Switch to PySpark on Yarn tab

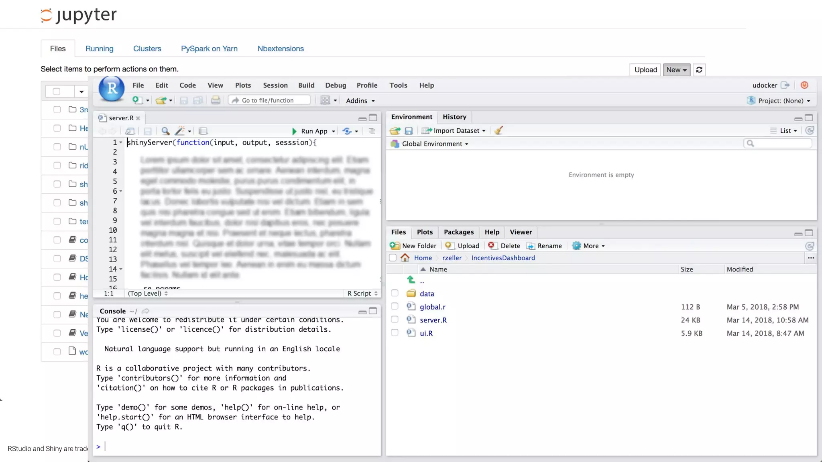[x=209, y=49]
